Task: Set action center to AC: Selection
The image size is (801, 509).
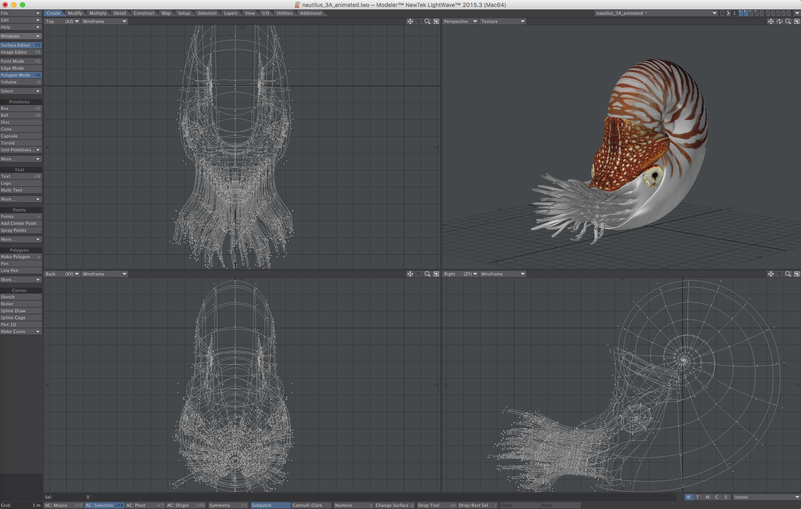Action: [x=104, y=505]
